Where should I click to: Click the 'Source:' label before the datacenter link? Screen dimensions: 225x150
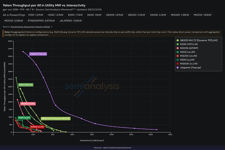point(6,27)
